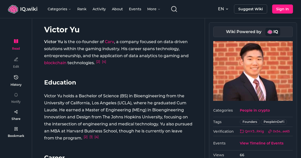Select the People in crypto category
The width and height of the screenshot is (301, 158).
point(255,110)
